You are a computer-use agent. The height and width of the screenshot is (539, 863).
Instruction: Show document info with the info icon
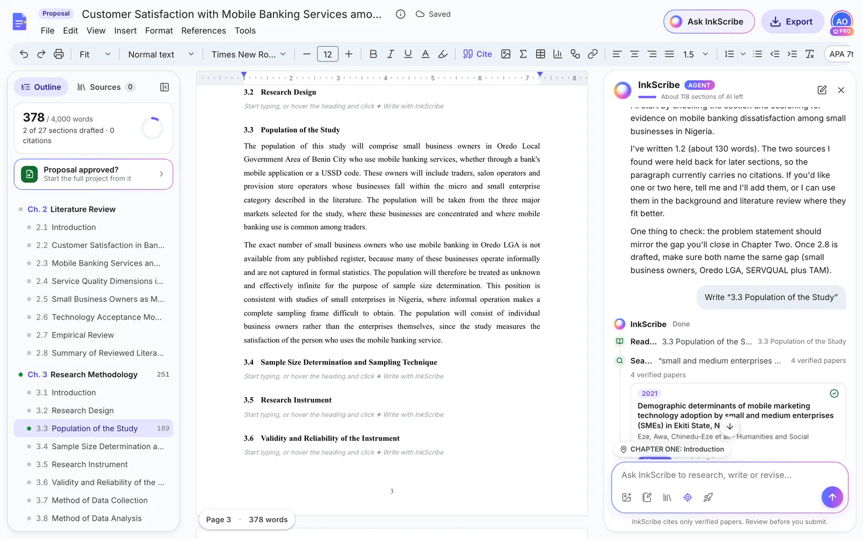(400, 14)
